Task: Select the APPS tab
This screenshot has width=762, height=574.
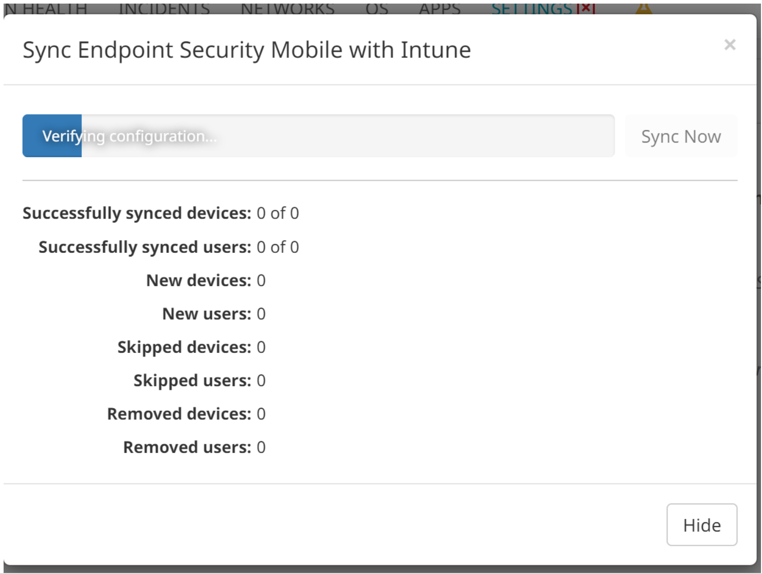Action: pyautogui.click(x=439, y=8)
